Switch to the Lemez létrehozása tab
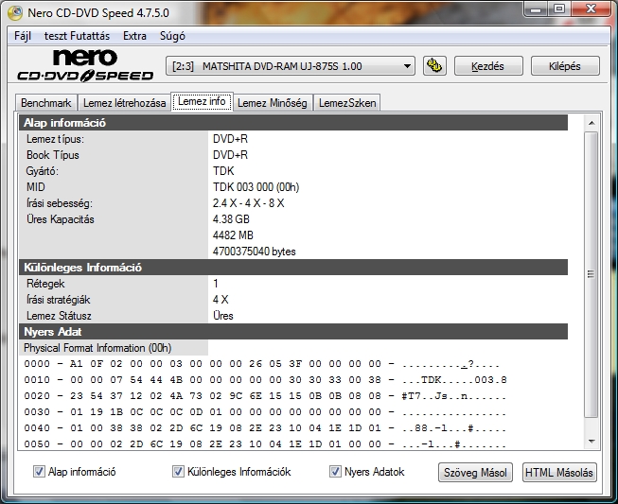This screenshot has width=618, height=504. (x=124, y=103)
